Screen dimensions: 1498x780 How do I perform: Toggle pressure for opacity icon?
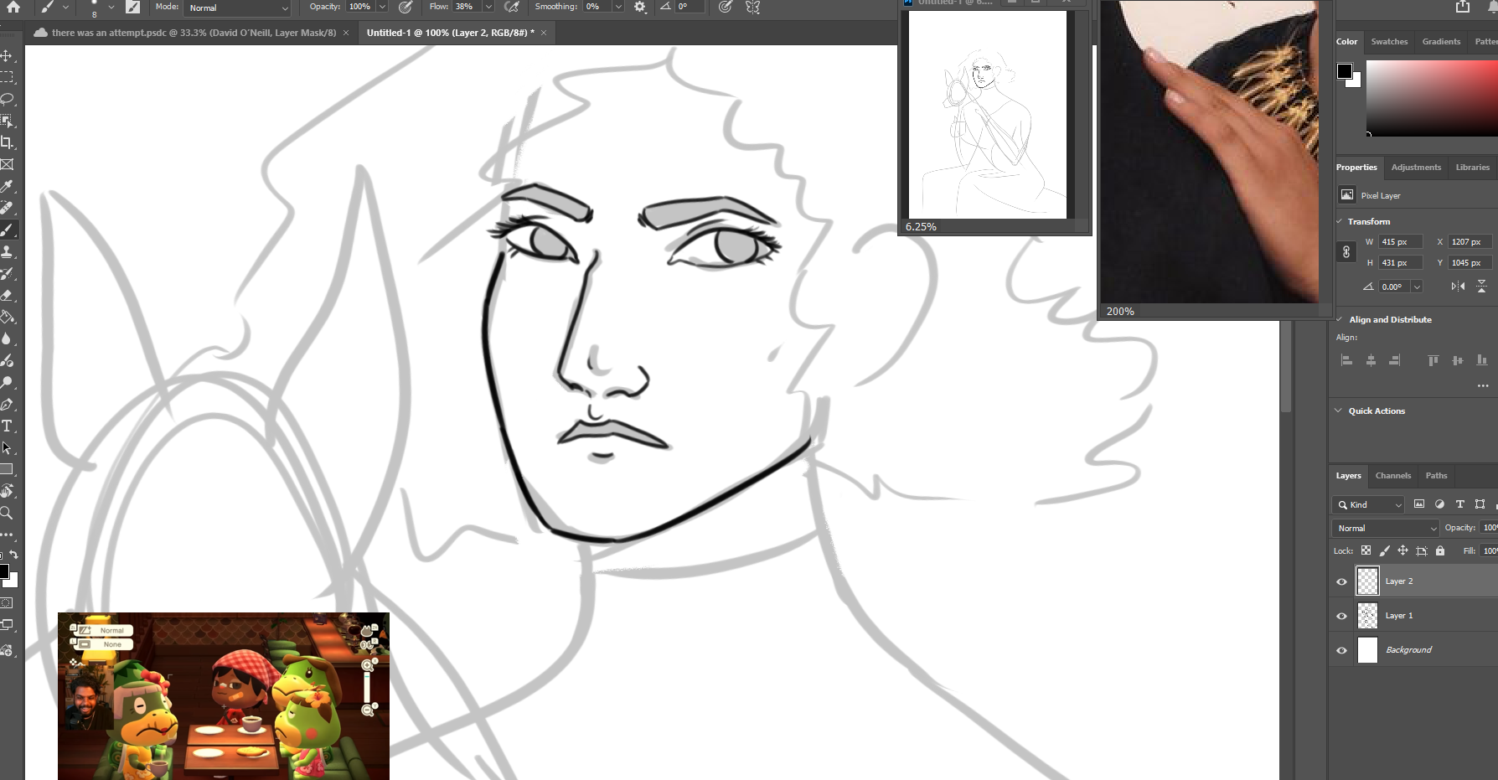pyautogui.click(x=405, y=7)
